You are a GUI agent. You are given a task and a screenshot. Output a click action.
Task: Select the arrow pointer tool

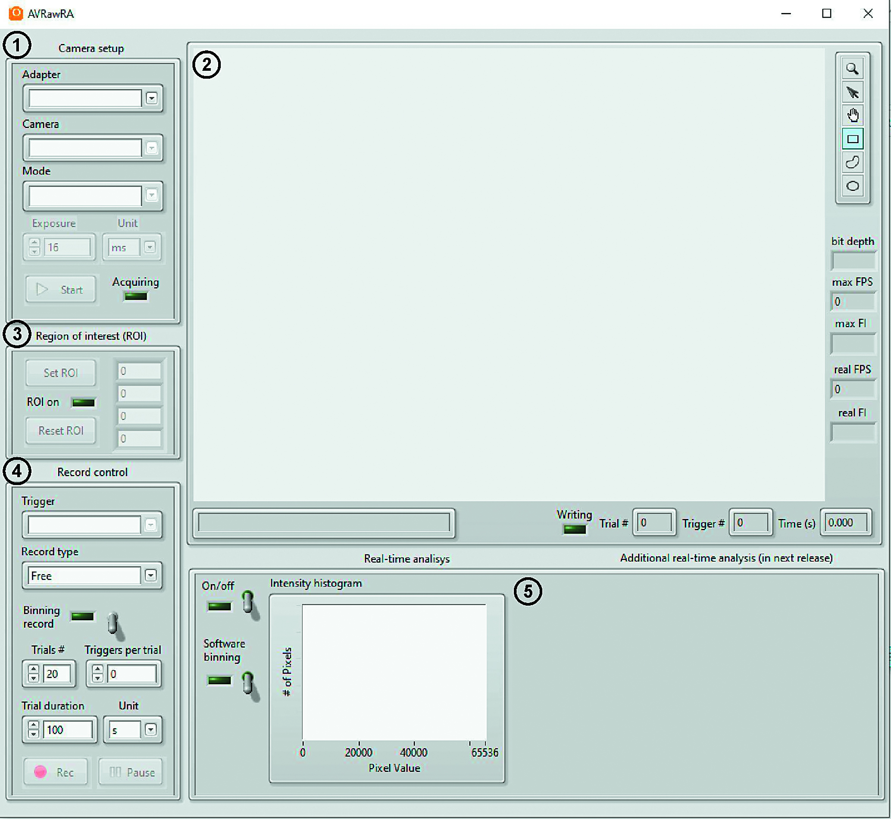pyautogui.click(x=852, y=93)
